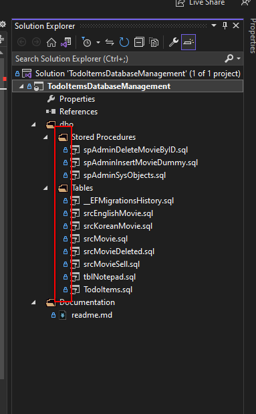The height and width of the screenshot is (414, 256).
Task: Select spAdminSysObjects.sql file
Action: click(x=124, y=175)
